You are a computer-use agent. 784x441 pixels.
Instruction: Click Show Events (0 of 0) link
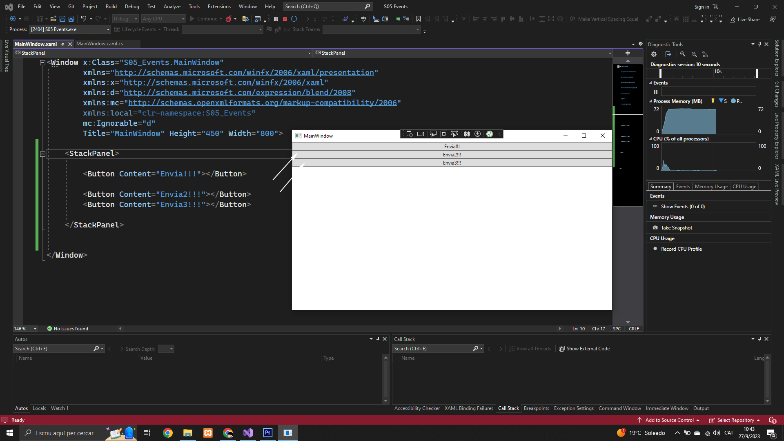683,207
